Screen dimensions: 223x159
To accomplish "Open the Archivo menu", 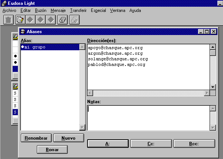I will pyautogui.click(x=9, y=10).
